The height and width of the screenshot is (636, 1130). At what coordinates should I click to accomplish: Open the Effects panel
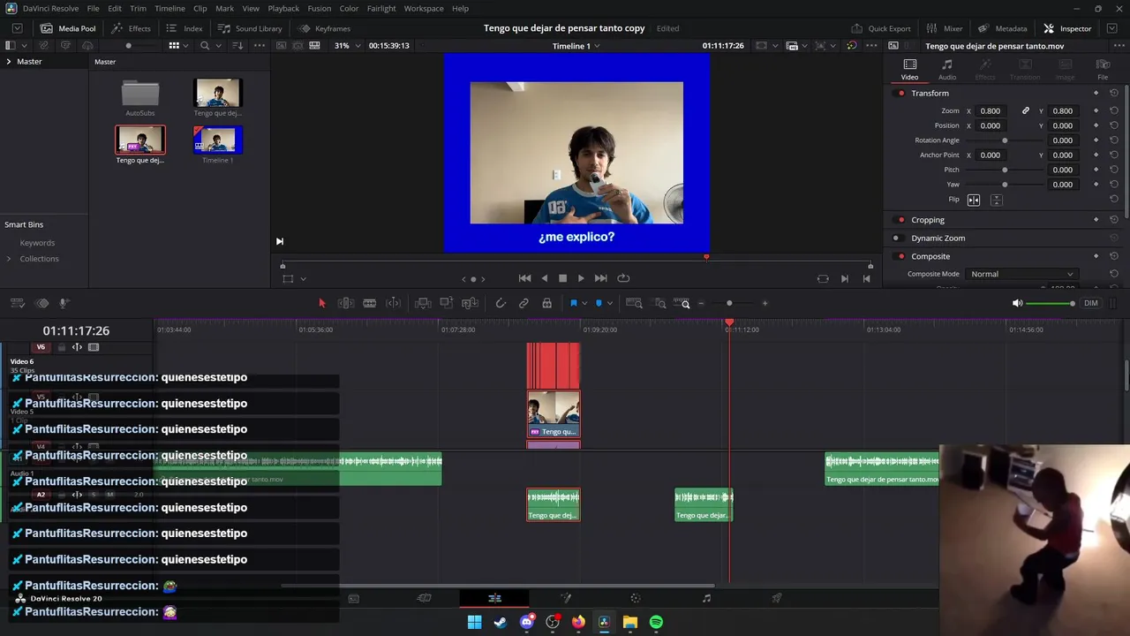tap(132, 28)
